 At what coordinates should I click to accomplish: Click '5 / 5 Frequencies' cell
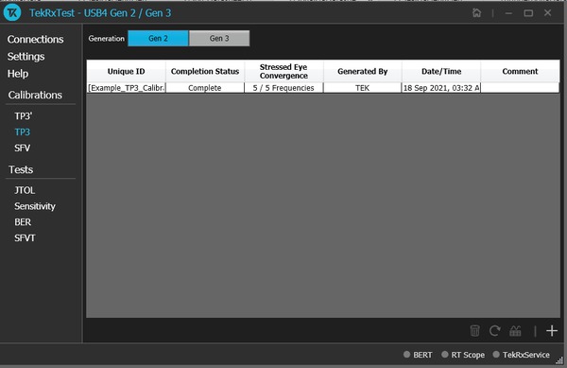coord(283,88)
